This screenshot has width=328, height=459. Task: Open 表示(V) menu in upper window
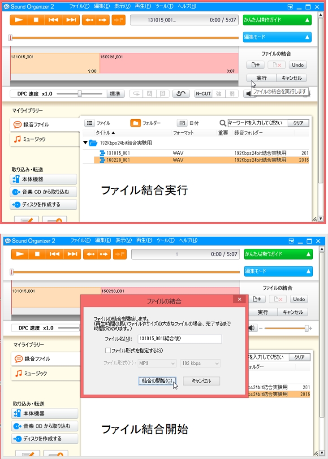[x=122, y=6]
